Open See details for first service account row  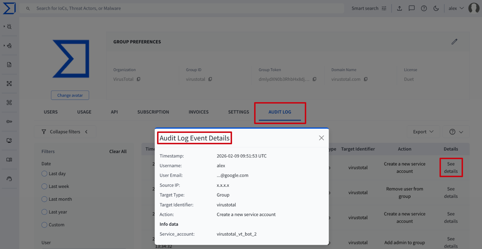451,168
